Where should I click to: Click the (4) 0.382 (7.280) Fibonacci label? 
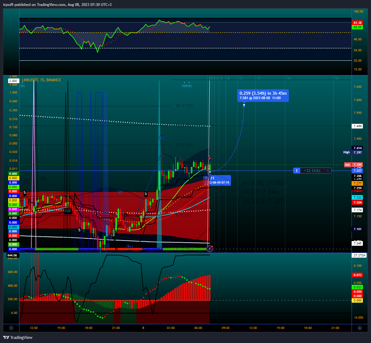(x=263, y=183)
